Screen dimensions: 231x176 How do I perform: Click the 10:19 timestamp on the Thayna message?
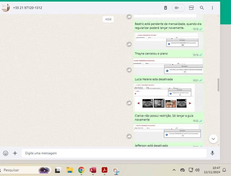[195, 55]
